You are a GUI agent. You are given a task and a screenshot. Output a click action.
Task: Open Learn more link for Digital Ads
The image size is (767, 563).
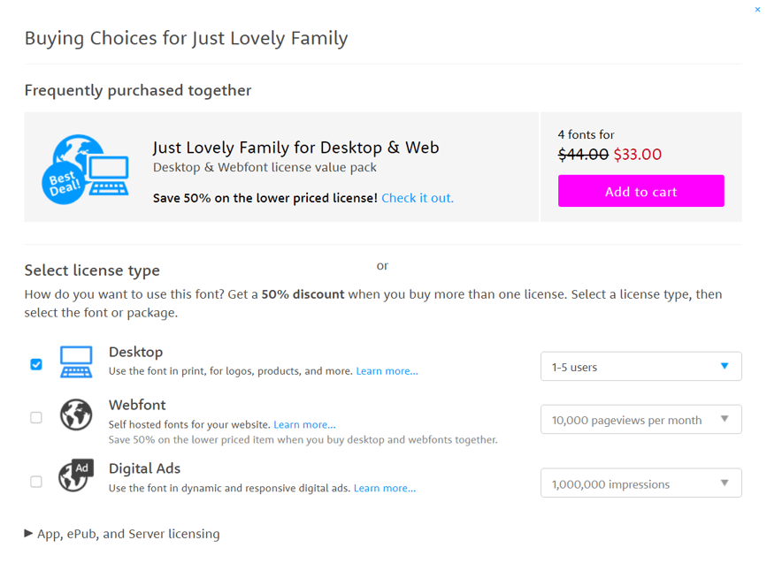385,488
